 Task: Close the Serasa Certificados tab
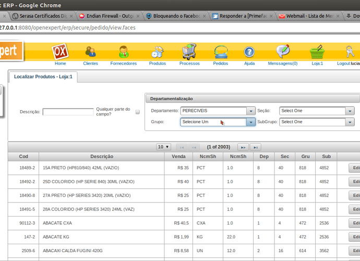pyautogui.click(x=71, y=16)
